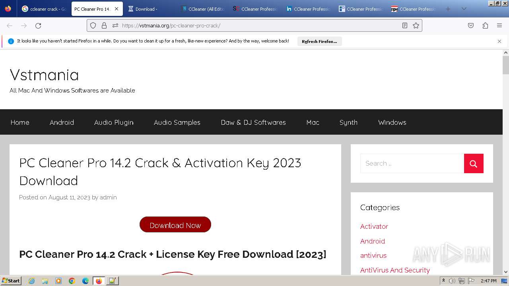The height and width of the screenshot is (286, 509).
Task: Go back with the back arrow
Action: 10,25
